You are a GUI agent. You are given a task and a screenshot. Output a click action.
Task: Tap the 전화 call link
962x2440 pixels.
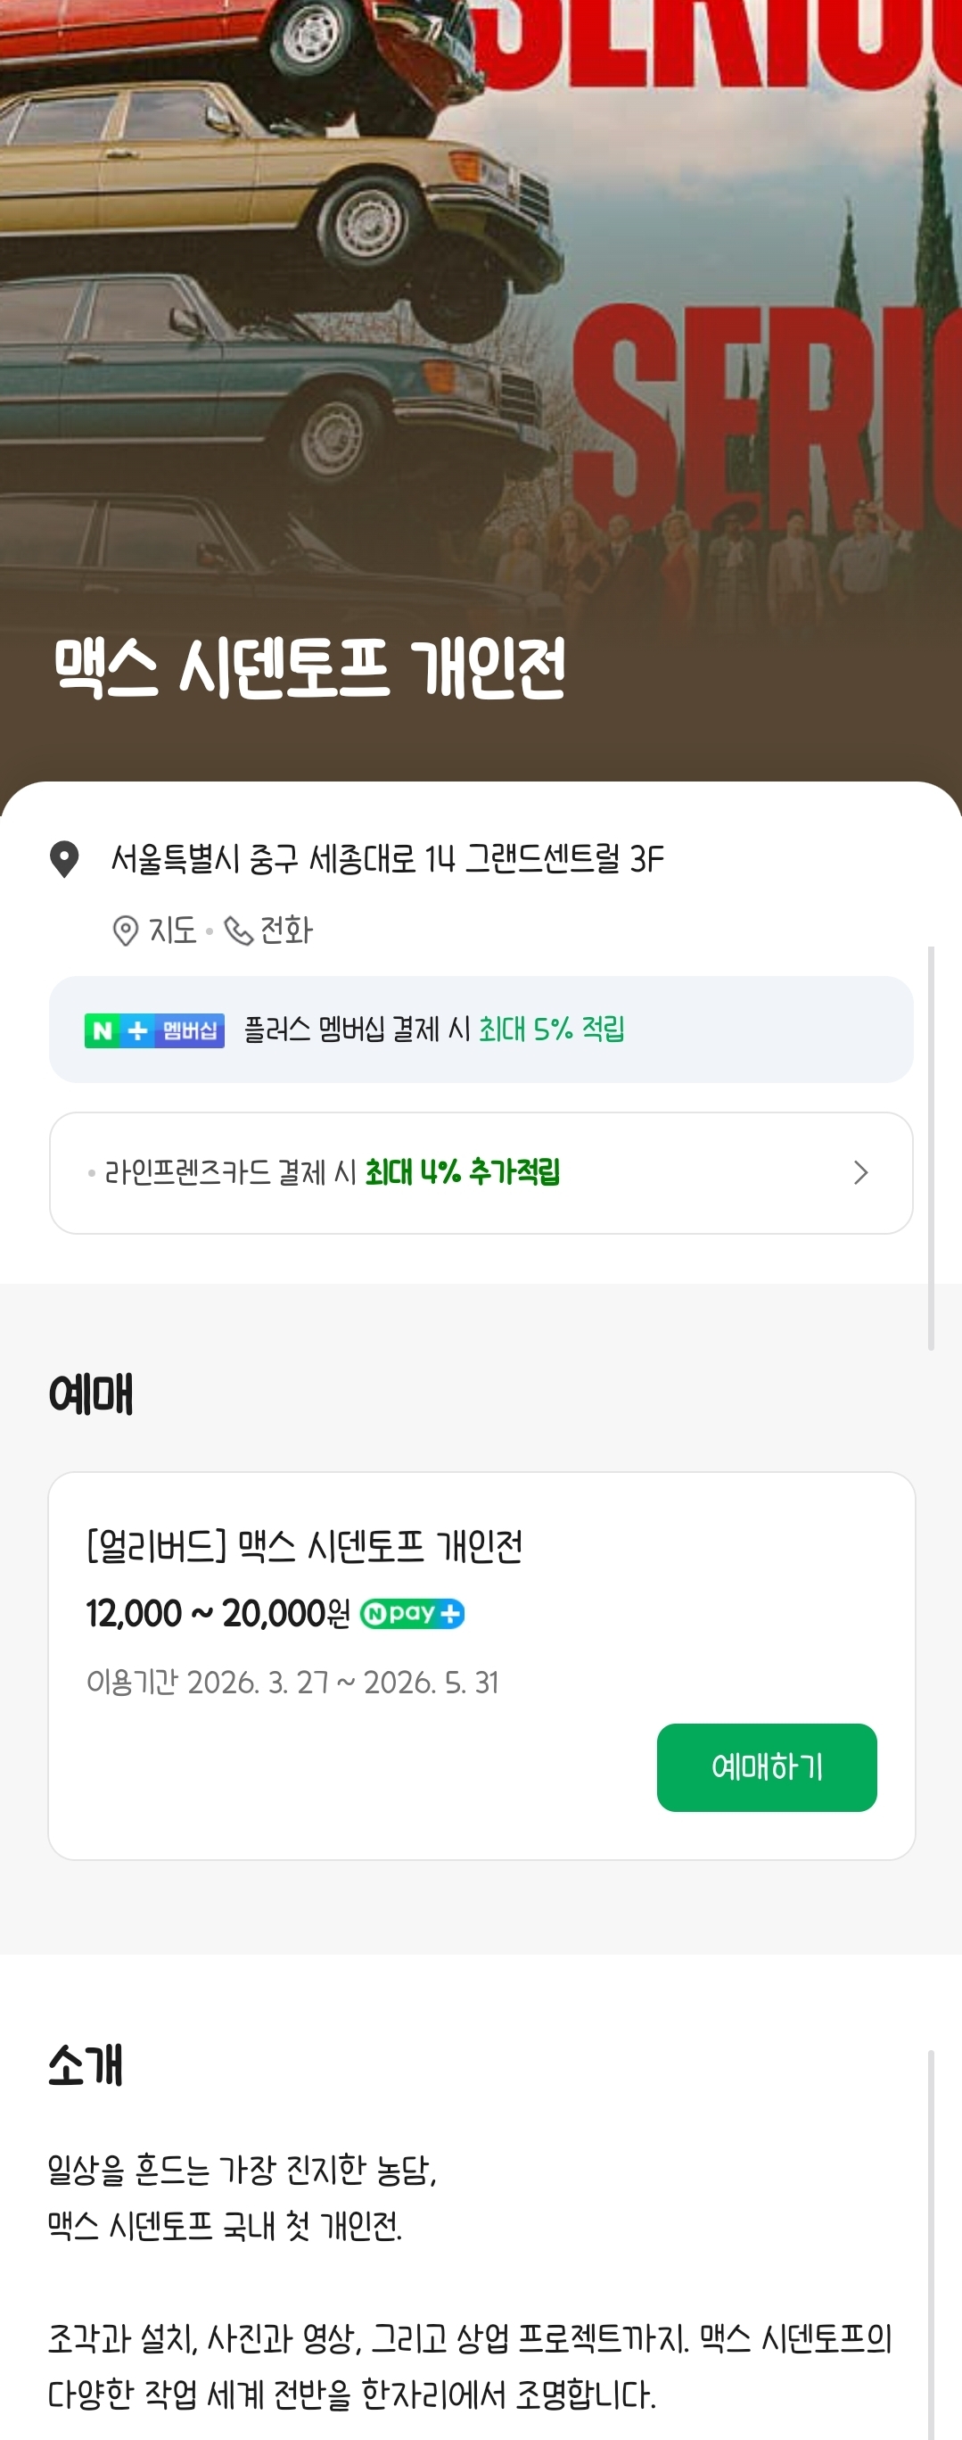click(286, 931)
